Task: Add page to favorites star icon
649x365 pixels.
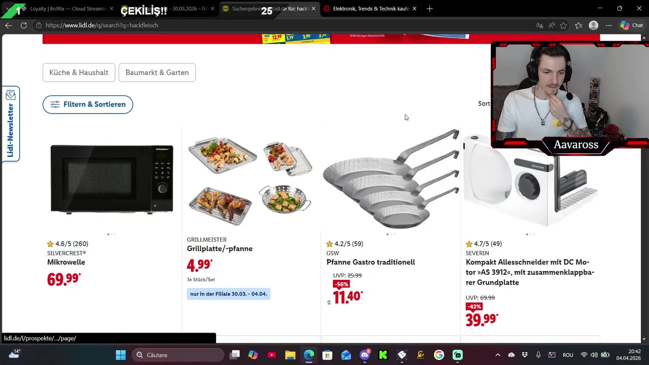Action: click(563, 25)
